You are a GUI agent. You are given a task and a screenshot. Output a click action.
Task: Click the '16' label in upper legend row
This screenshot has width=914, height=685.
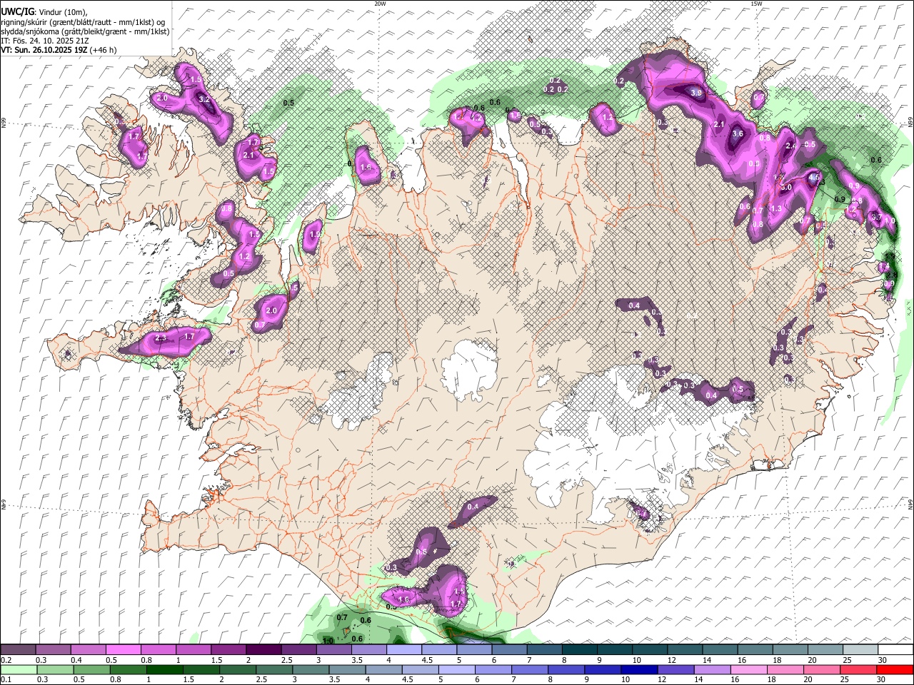click(740, 660)
